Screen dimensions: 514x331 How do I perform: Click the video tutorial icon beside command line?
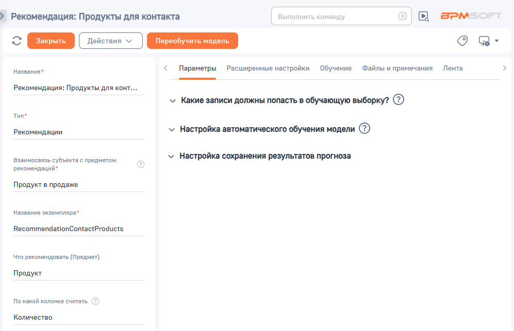[x=423, y=16]
